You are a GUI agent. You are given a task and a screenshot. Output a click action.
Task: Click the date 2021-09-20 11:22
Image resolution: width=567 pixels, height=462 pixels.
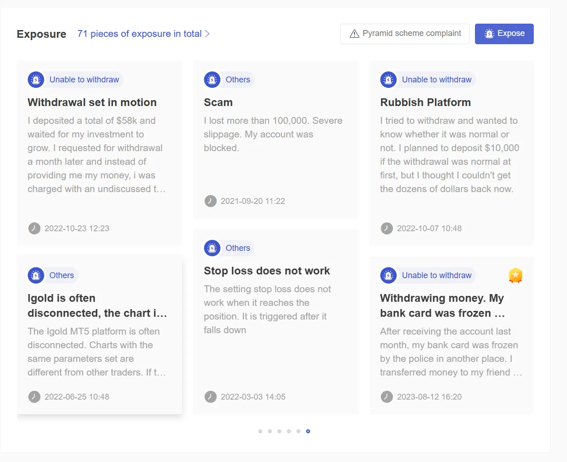[253, 201]
